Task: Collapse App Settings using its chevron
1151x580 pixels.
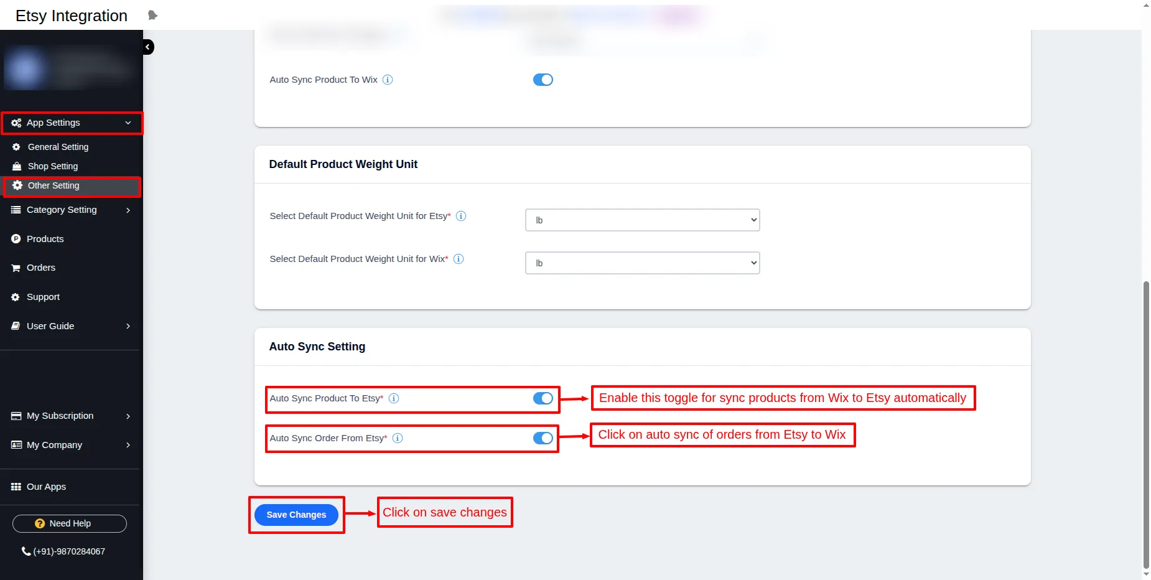Action: coord(128,123)
